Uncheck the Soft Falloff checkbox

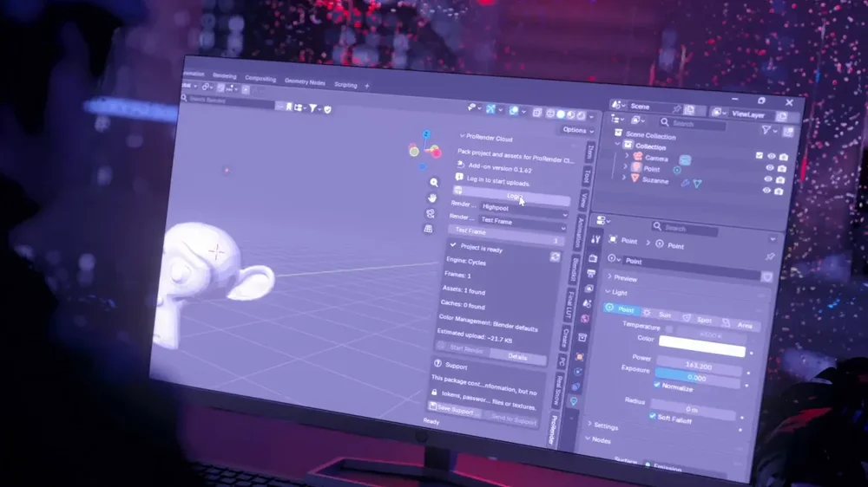coord(653,416)
